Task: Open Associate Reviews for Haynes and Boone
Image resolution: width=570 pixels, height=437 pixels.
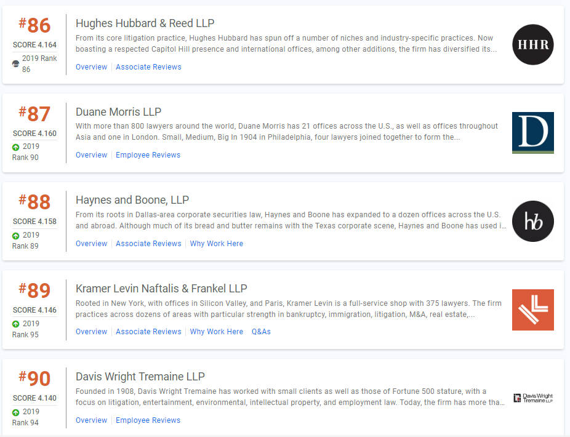Action: (x=148, y=244)
